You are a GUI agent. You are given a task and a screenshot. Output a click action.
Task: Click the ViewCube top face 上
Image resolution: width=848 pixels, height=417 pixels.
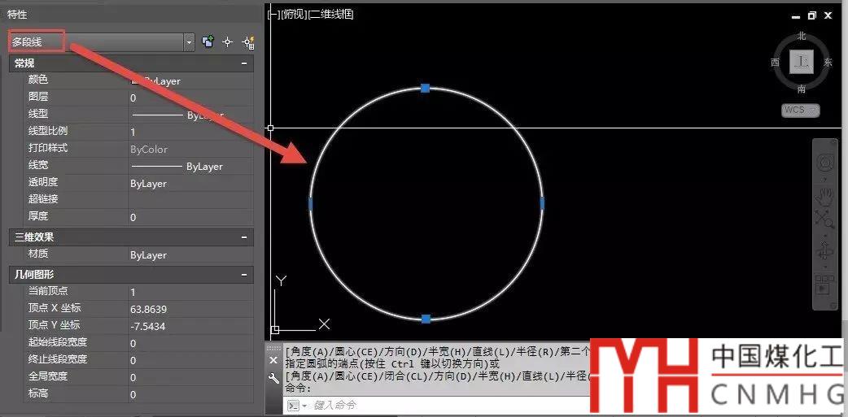(x=802, y=62)
